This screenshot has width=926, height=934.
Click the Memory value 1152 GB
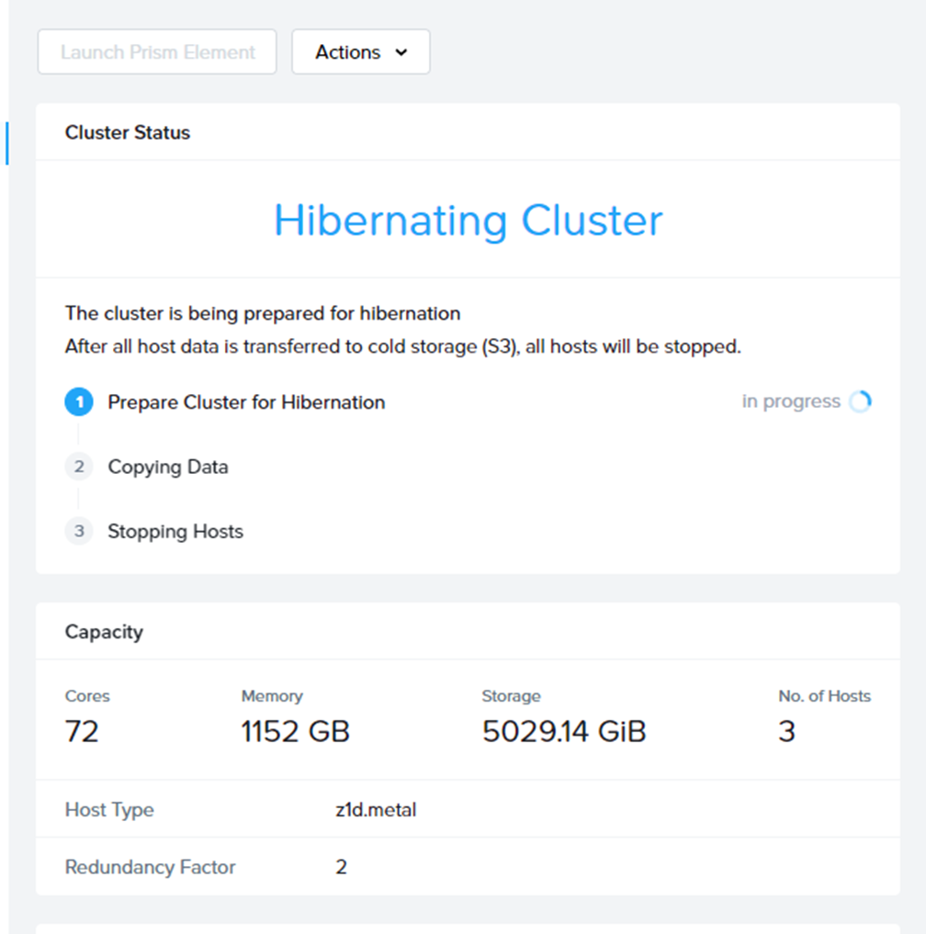click(x=295, y=731)
